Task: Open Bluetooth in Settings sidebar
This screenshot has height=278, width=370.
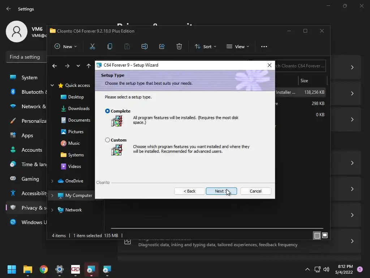Action: point(26,92)
